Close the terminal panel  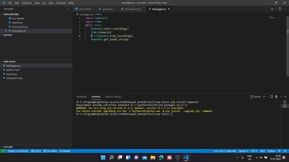pos(285,97)
